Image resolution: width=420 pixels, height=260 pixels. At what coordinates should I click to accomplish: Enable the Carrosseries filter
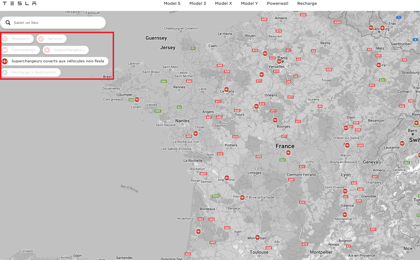tap(20, 50)
